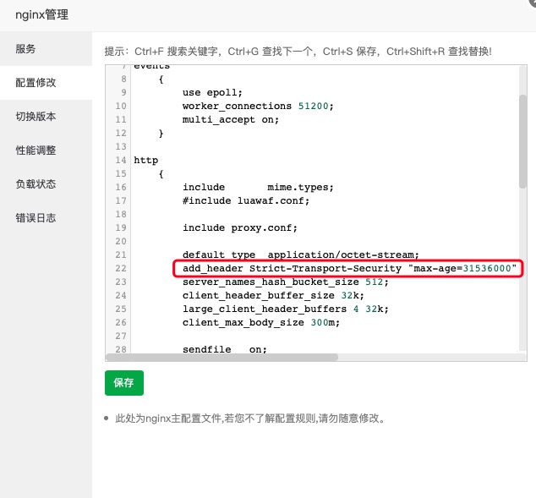This screenshot has width=536, height=498.
Task: Click the 'sendfile on;' line
Action: point(225,349)
